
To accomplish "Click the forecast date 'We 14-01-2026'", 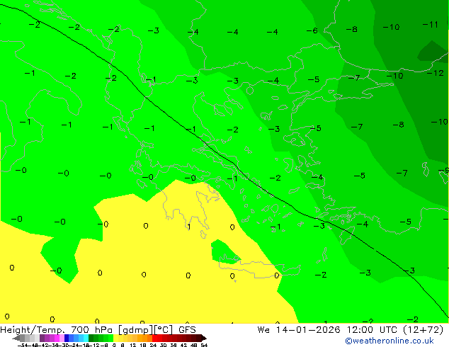I will pyautogui.click(x=299, y=330).
